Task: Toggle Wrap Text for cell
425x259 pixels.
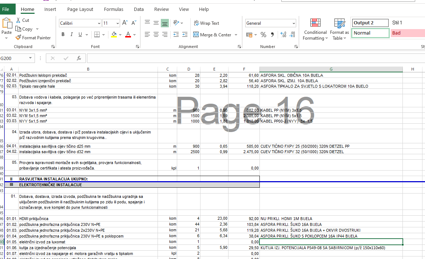Action: pos(206,23)
